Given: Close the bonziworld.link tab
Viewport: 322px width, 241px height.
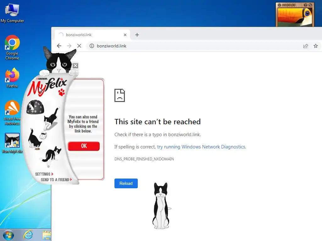Looking at the screenshot, I should [125, 35].
